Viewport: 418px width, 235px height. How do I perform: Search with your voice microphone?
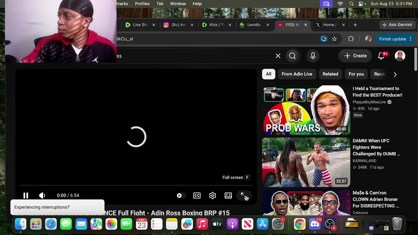coord(313,56)
